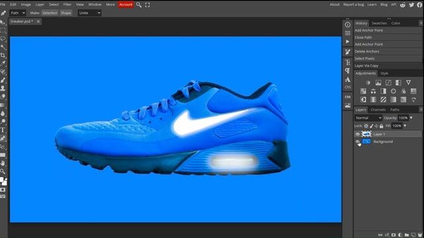The image size is (424, 238).
Task: Select the Gradient tool
Action: point(3,105)
